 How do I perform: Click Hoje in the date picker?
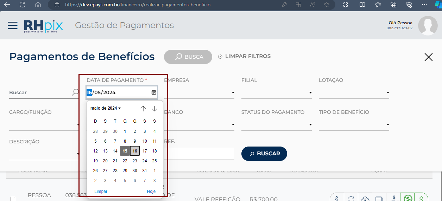click(151, 192)
